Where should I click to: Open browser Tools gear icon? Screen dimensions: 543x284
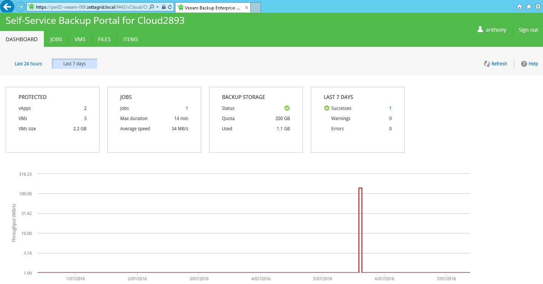pos(538,6)
